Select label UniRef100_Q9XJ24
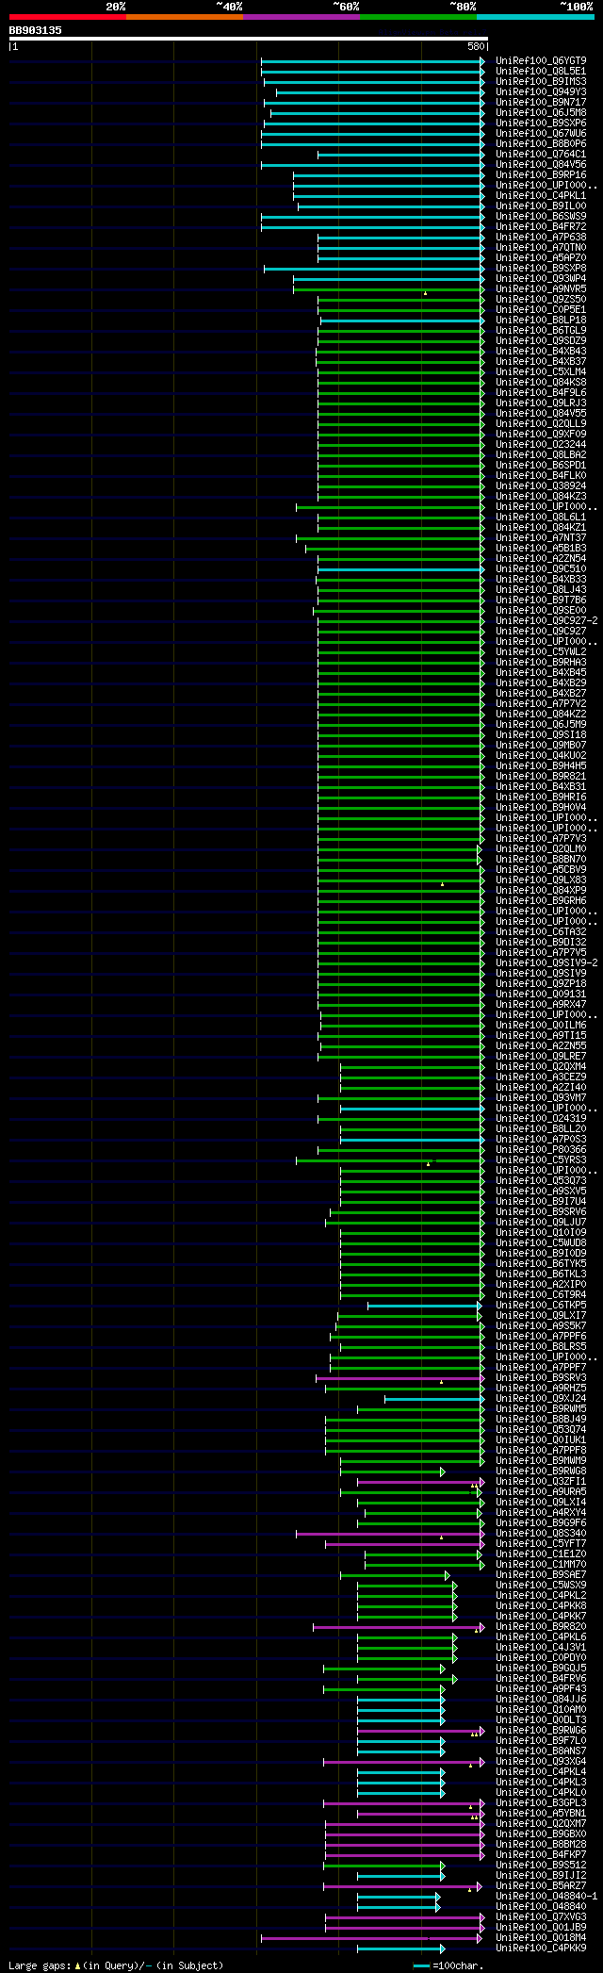603x1973 pixels. click(541, 1399)
